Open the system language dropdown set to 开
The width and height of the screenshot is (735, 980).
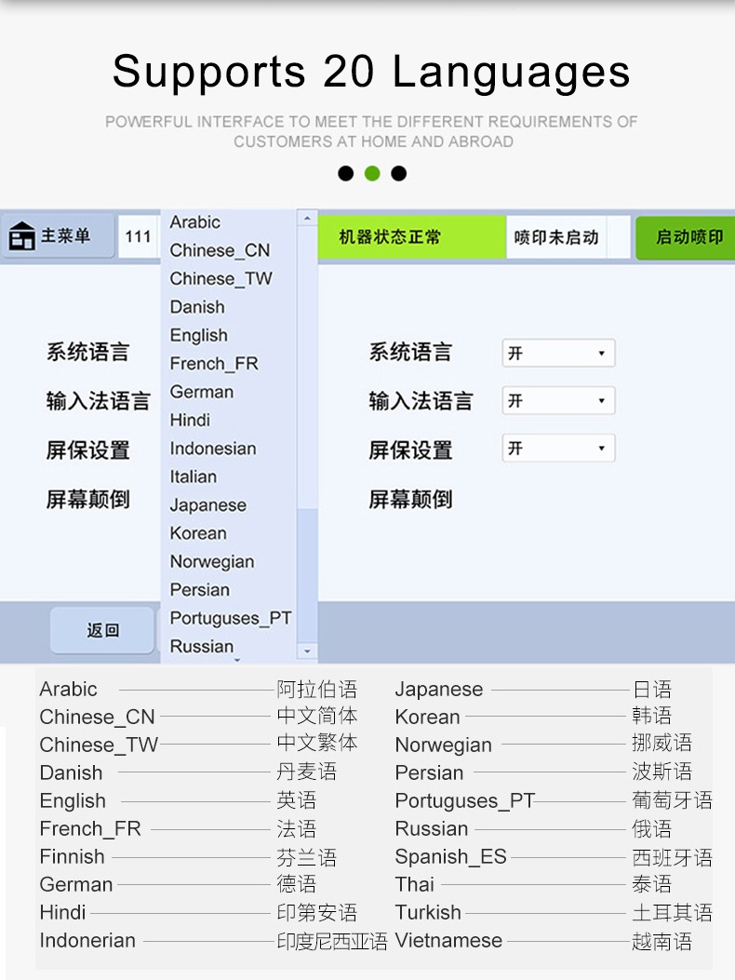click(x=558, y=354)
